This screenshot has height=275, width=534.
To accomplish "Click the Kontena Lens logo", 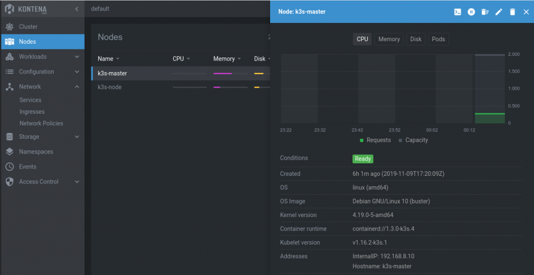I will click(26, 8).
